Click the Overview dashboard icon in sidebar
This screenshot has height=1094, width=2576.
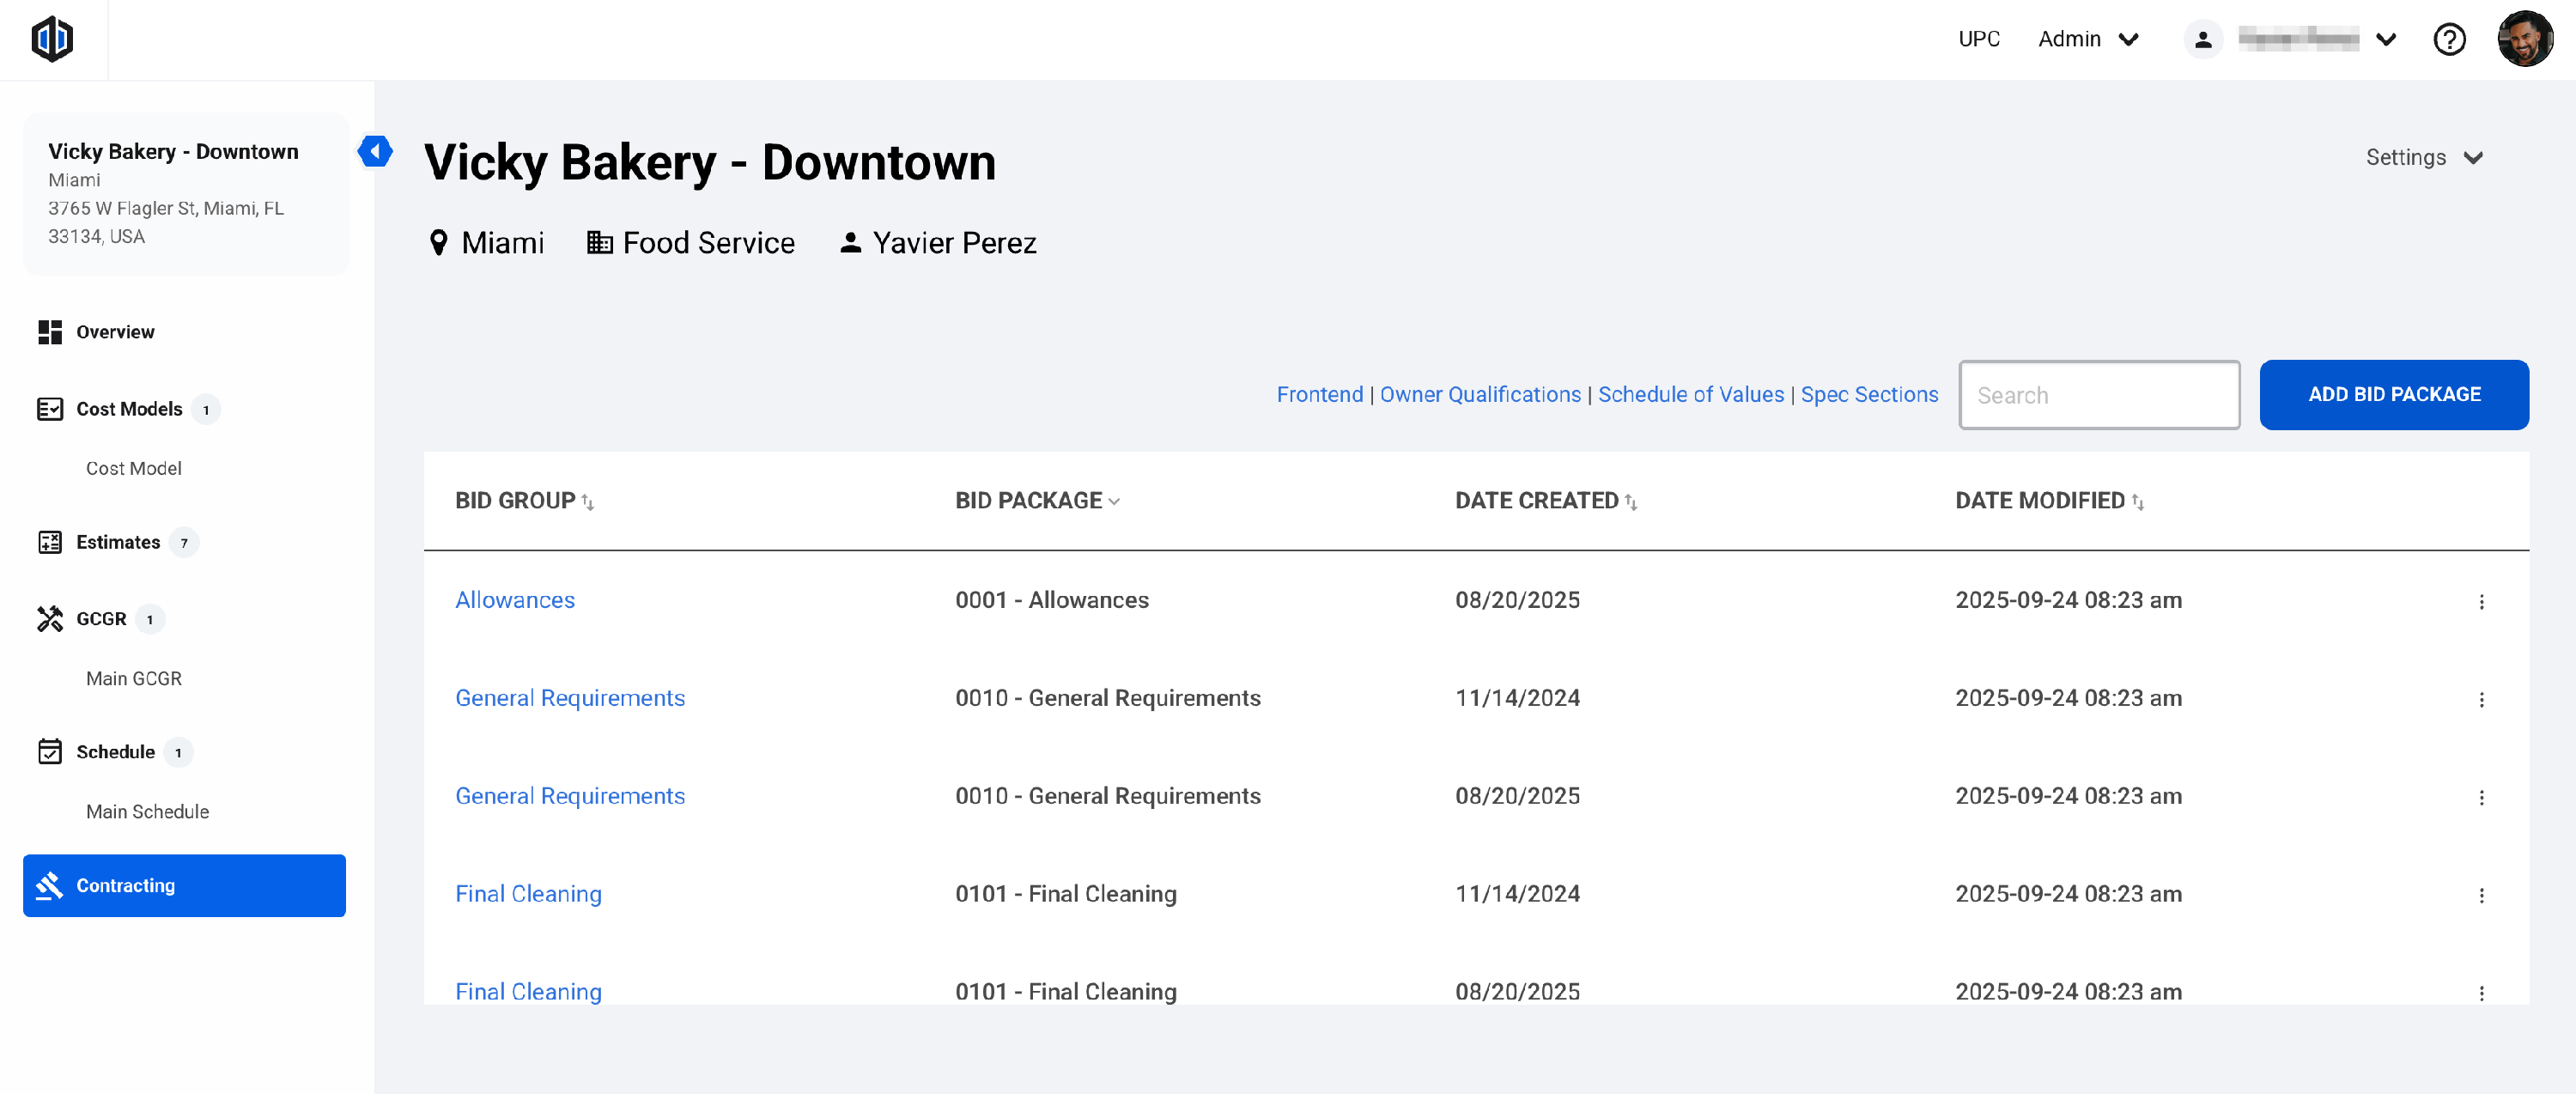[50, 332]
